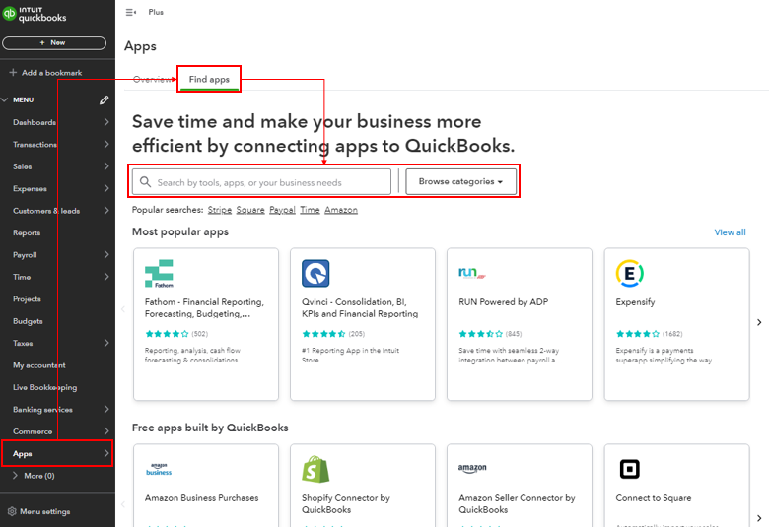
Task: Expand the More (0) section
Action: click(15, 476)
